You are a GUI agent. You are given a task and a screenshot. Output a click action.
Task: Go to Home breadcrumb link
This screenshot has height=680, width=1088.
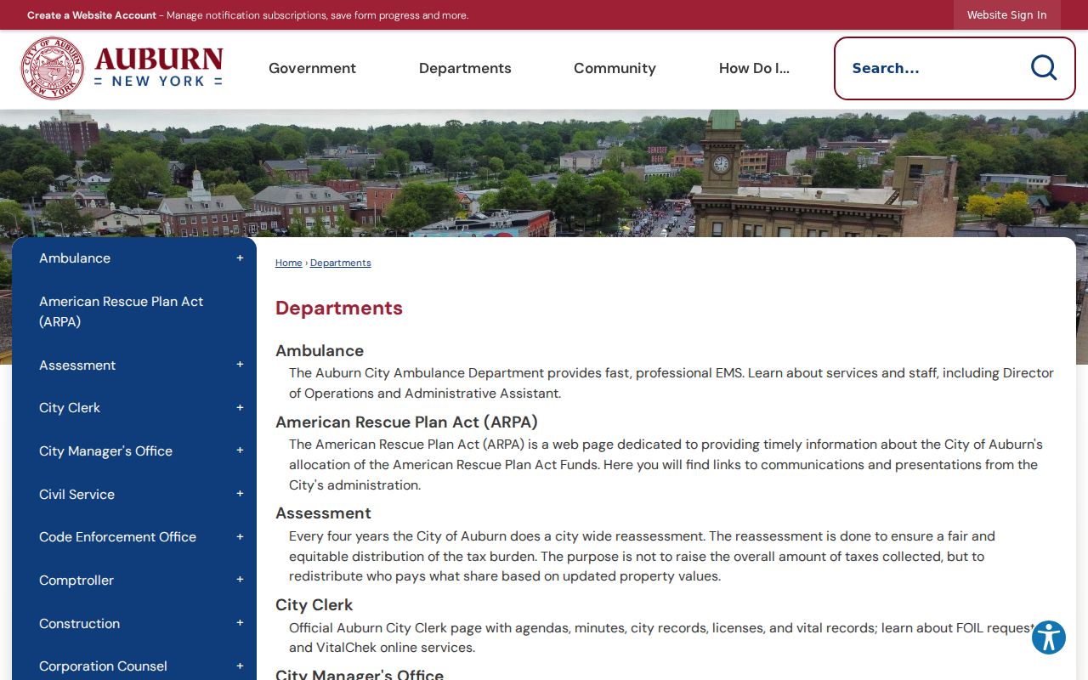click(288, 263)
